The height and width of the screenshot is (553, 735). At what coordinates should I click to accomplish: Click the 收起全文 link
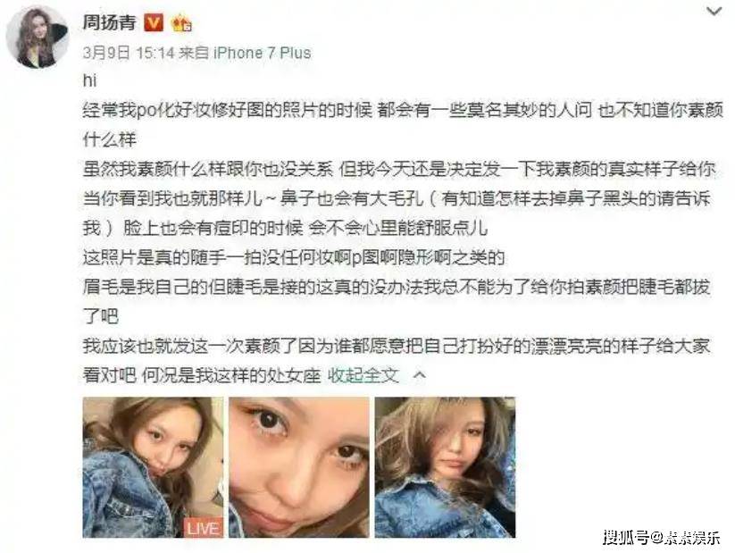point(363,374)
